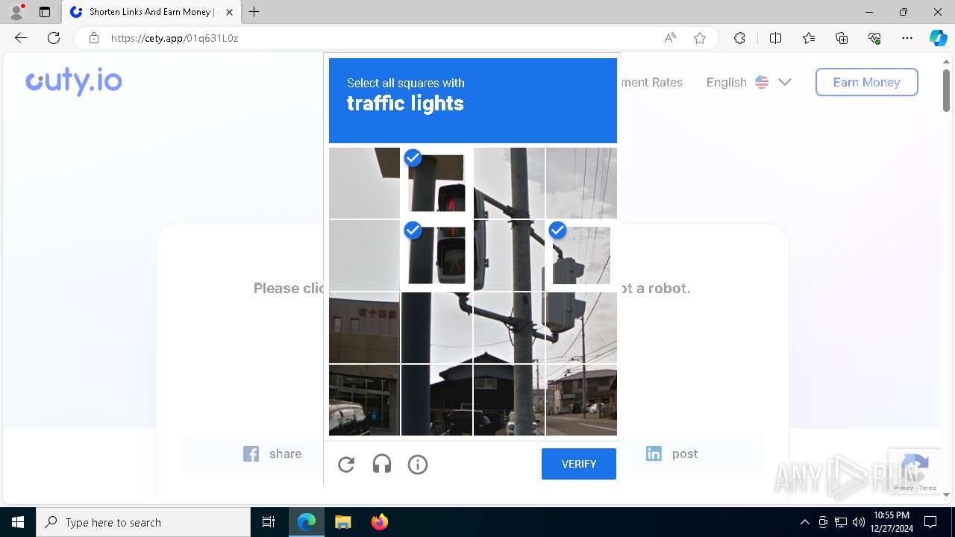Open tab actions menu icon
Viewport: 955px width, 537px height.
[x=45, y=12]
